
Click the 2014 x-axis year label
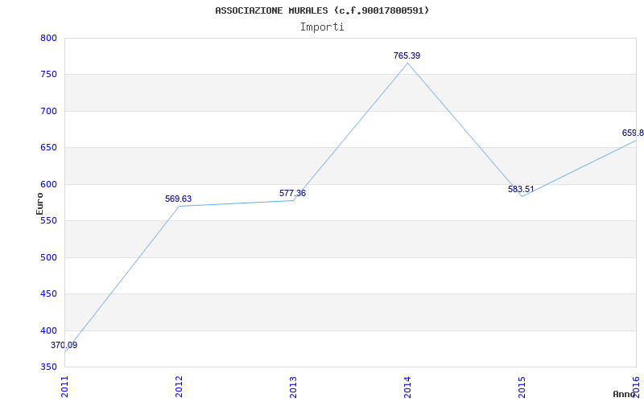pos(407,387)
